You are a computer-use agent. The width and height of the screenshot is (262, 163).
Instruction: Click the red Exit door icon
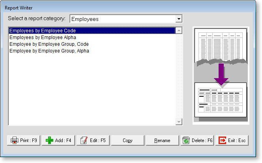point(222,140)
